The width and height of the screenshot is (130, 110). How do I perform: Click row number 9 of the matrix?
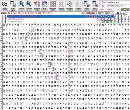pyautogui.click(x=1, y=60)
